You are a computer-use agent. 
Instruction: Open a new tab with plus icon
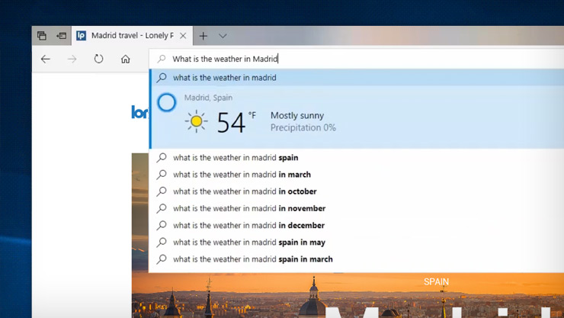pos(203,36)
